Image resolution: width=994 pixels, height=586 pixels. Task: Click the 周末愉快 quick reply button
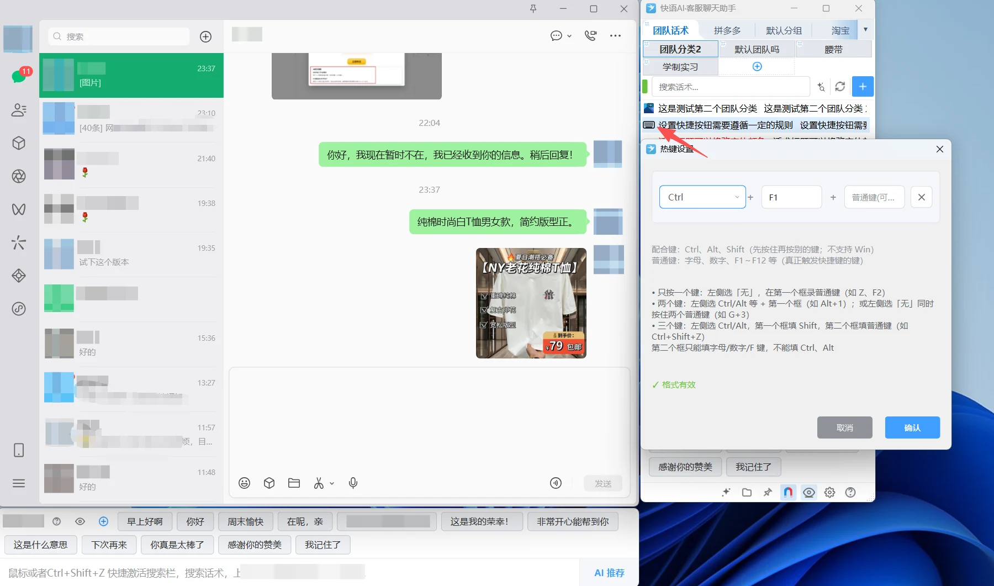[x=245, y=521]
